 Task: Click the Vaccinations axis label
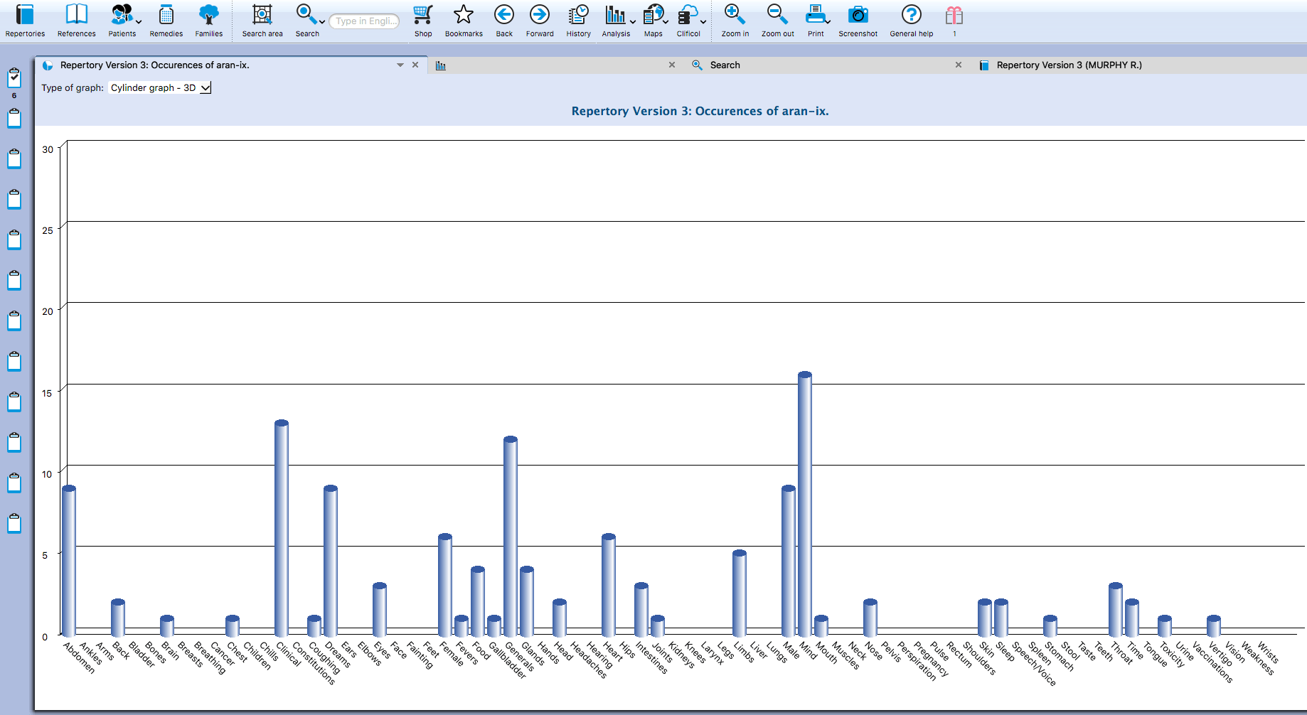[x=1211, y=662]
